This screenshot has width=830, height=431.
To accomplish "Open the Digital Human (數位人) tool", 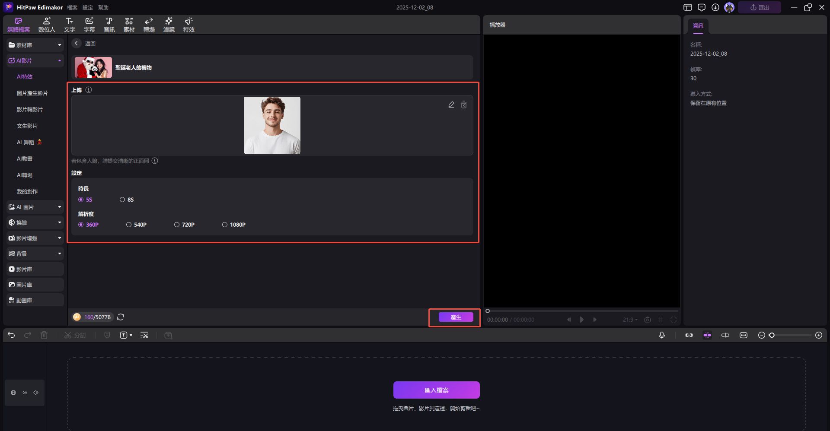I will (x=47, y=25).
